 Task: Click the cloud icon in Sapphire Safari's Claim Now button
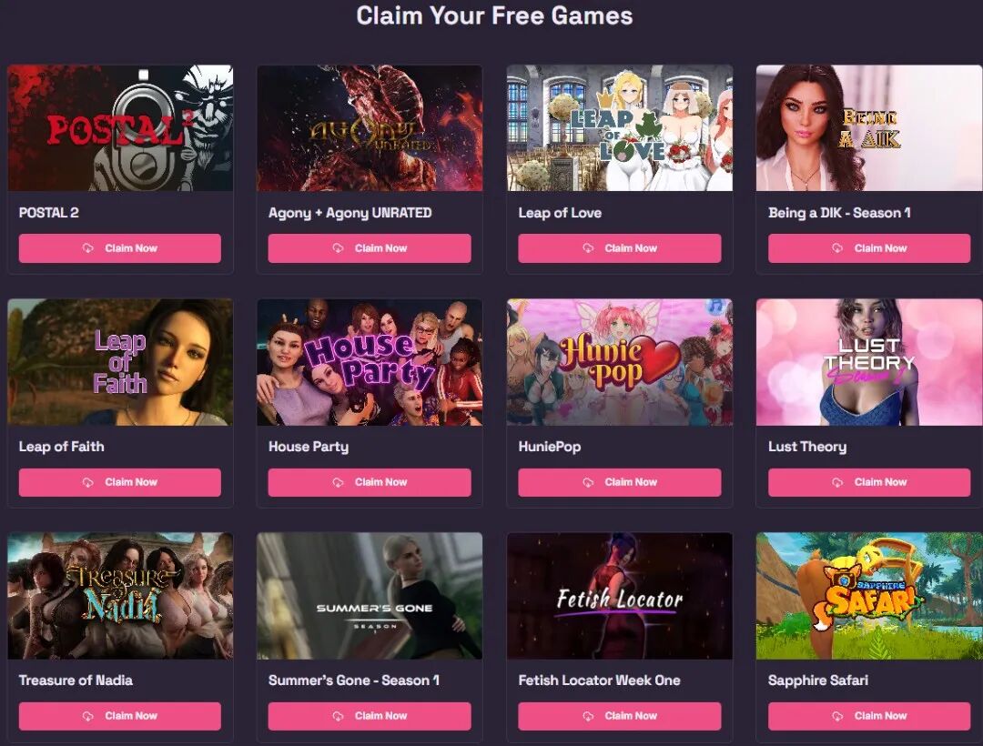(x=837, y=716)
